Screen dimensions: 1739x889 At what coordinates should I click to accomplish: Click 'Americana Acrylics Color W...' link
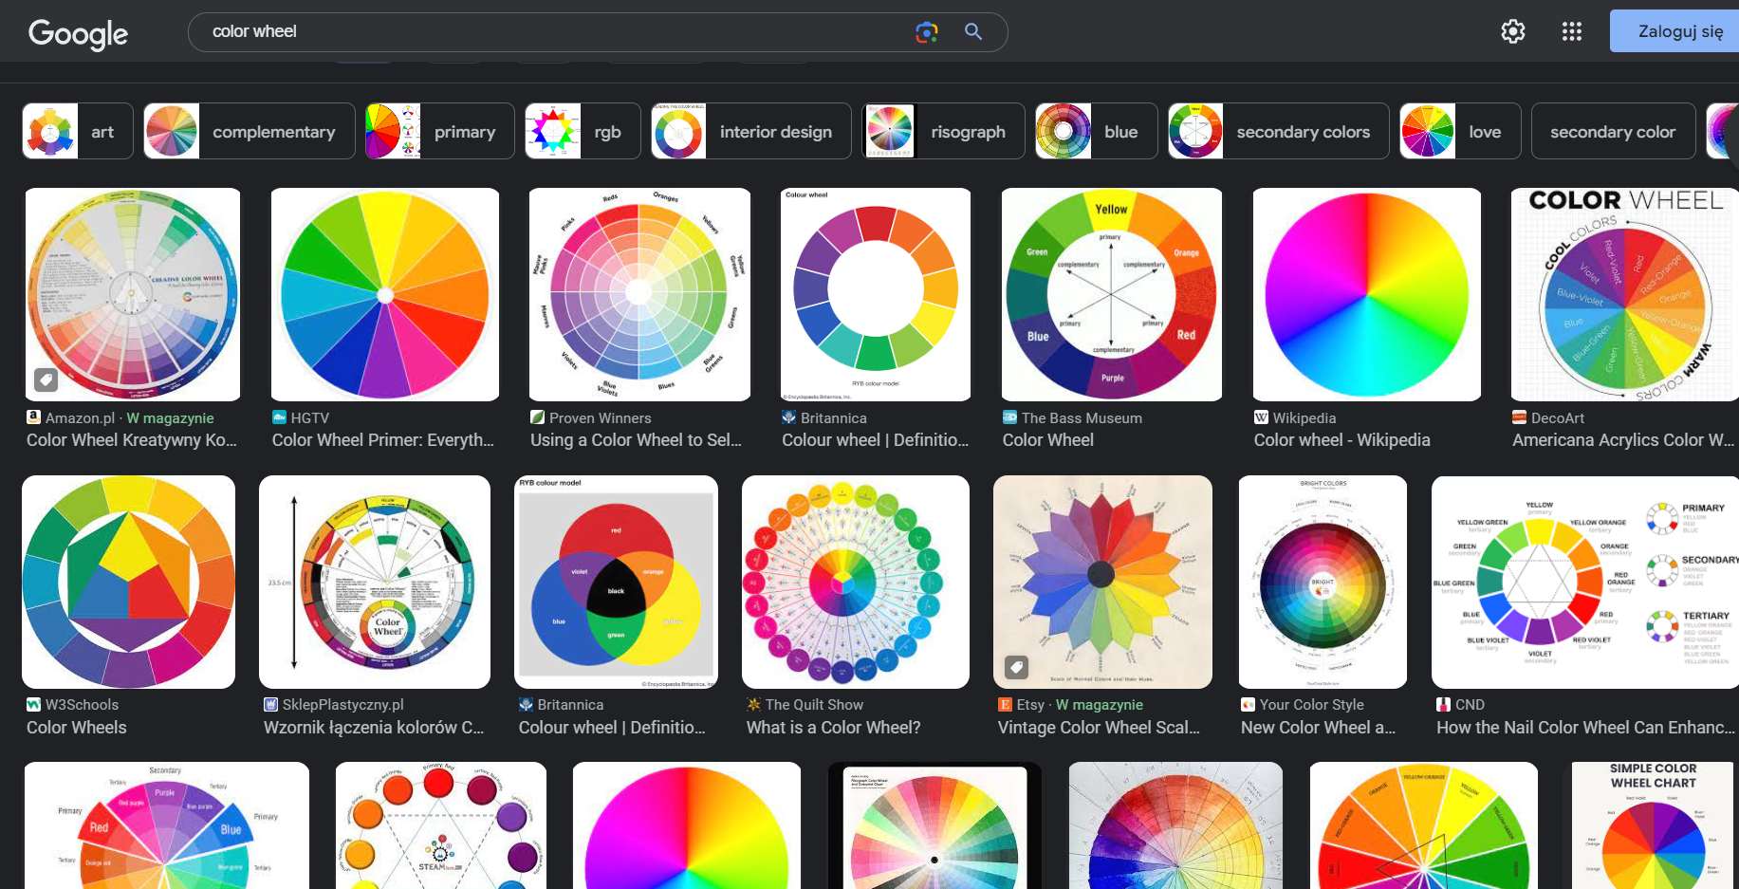1623,440
